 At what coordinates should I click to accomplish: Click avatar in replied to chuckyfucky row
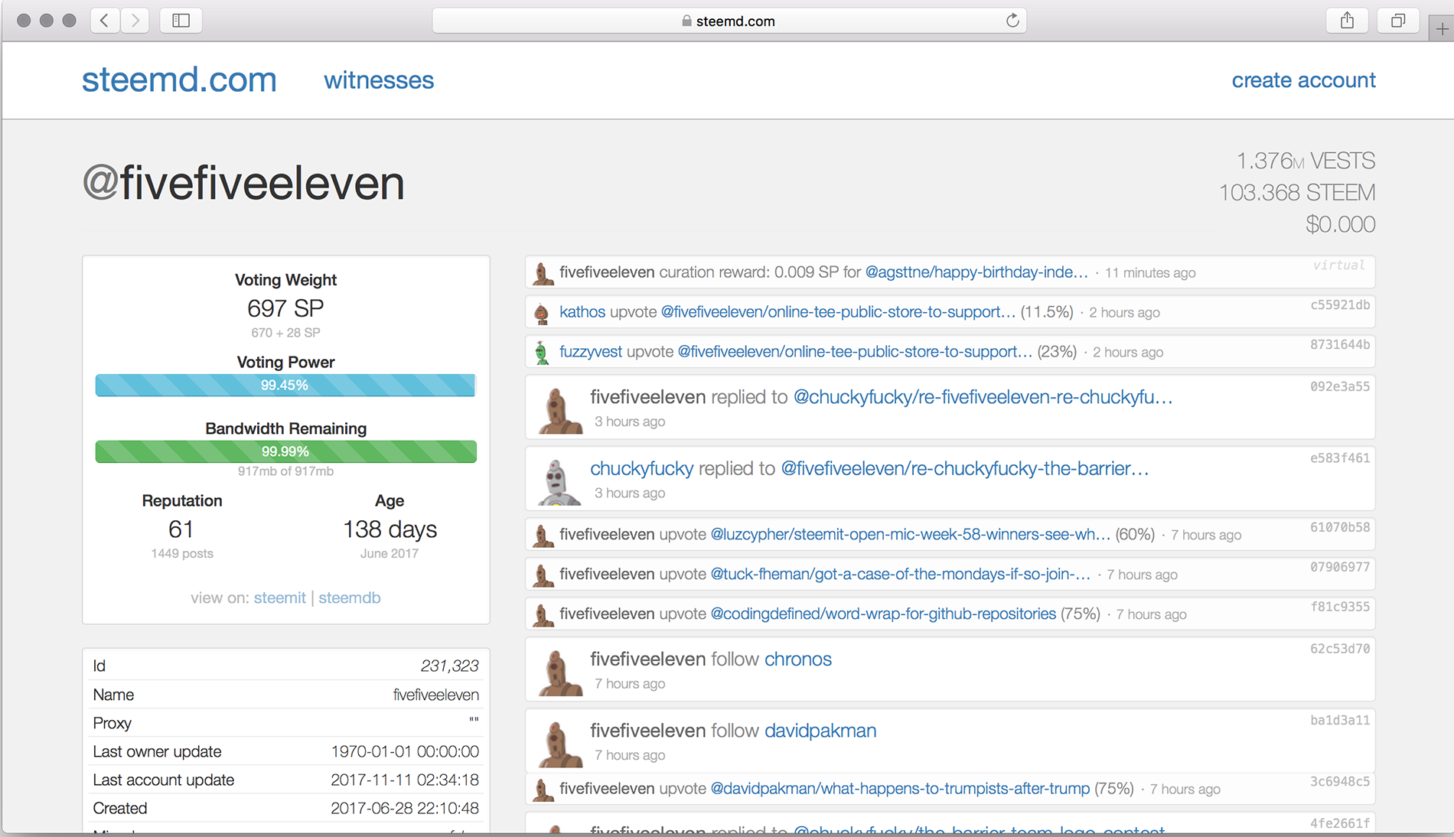click(559, 410)
